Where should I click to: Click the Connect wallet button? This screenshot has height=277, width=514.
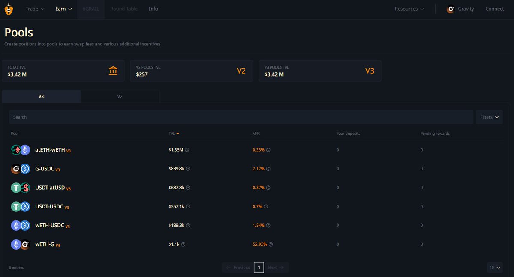point(495,9)
